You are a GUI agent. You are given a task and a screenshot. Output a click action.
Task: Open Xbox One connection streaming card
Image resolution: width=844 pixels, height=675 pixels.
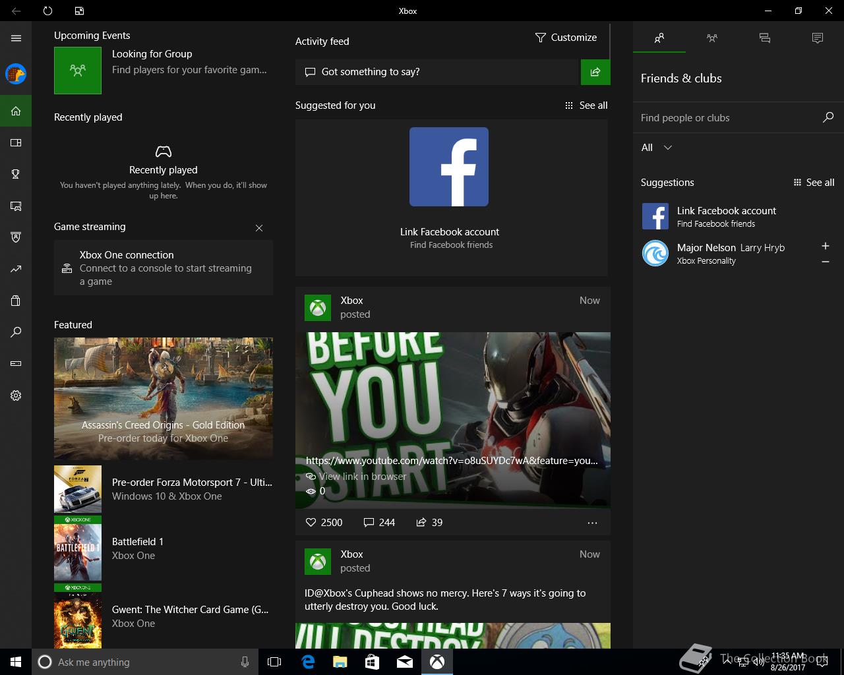(164, 268)
